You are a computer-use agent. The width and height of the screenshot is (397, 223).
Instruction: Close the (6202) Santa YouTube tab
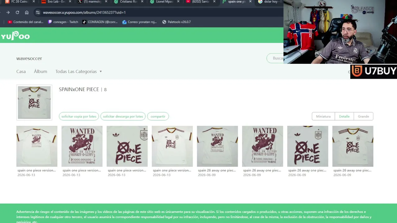(x=214, y=2)
